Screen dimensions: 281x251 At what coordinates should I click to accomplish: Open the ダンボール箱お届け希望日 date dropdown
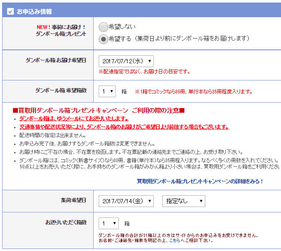(126, 61)
